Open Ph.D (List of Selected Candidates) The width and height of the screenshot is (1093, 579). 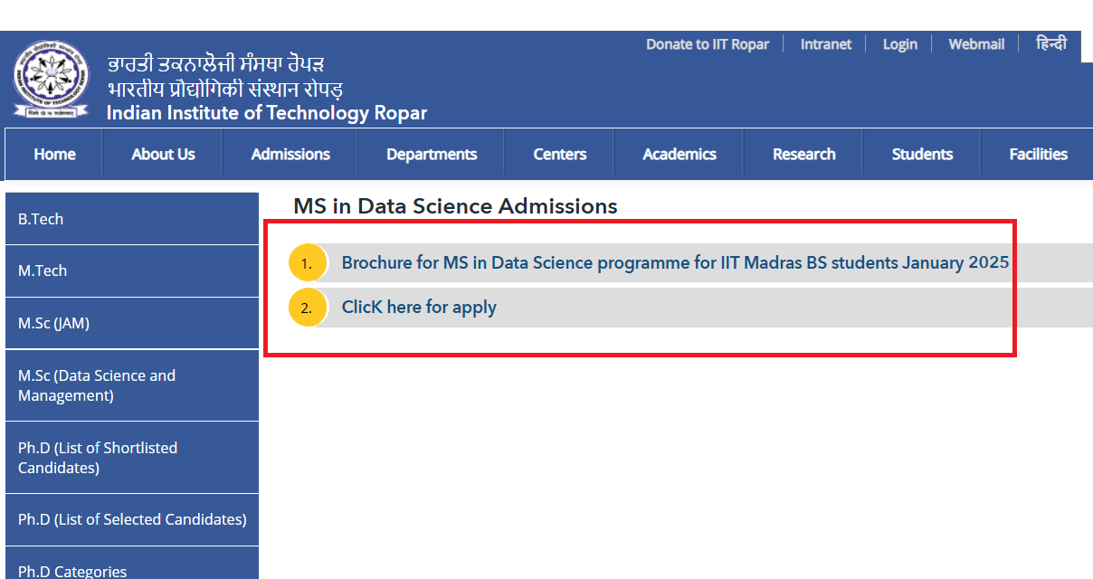132,519
